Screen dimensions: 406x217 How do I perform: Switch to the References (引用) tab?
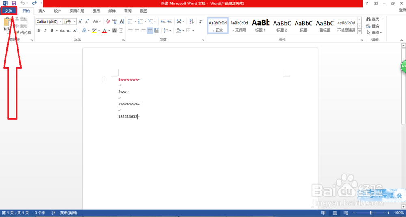(96, 11)
